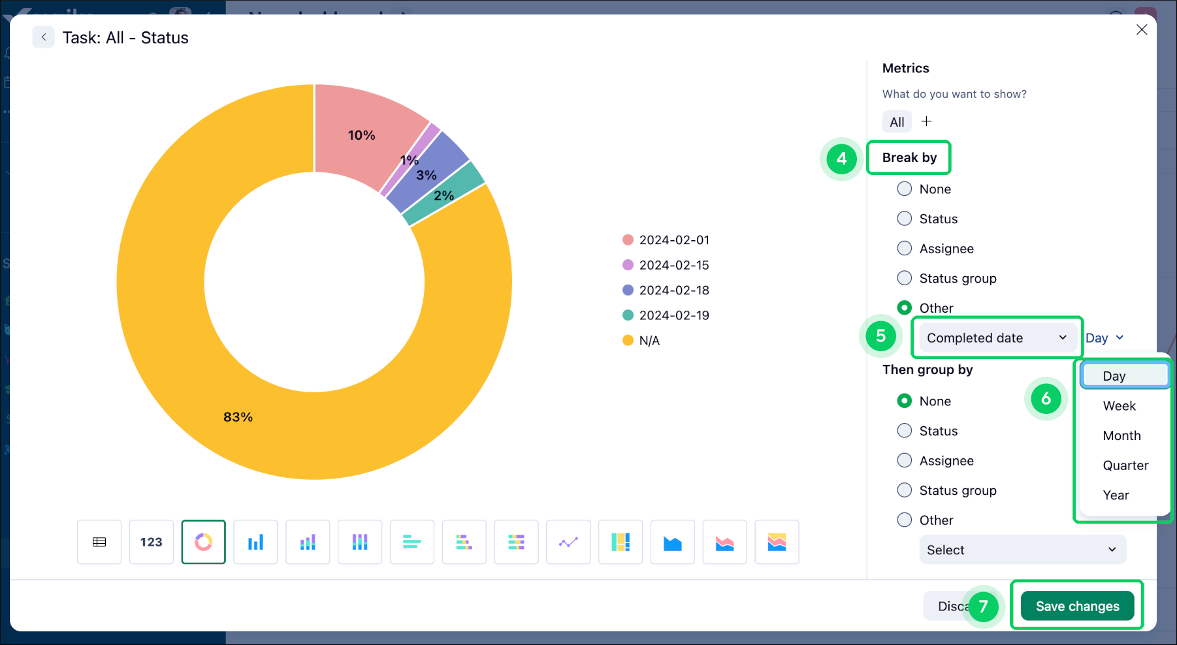Select the Status radio under Break by
This screenshot has height=645, width=1177.
905,218
